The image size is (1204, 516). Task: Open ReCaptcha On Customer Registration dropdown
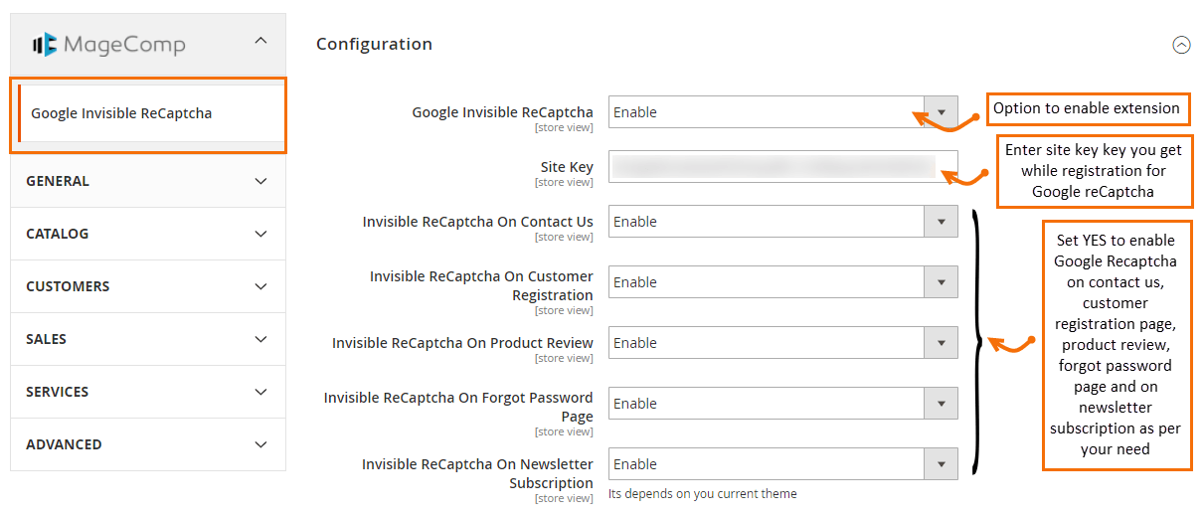coord(783,282)
